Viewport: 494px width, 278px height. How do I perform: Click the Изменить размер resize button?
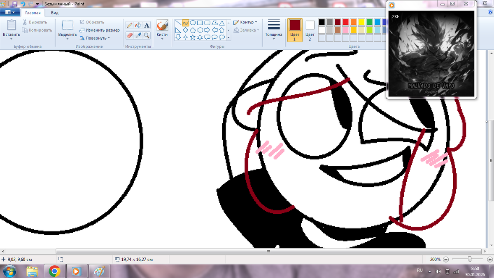[100, 30]
